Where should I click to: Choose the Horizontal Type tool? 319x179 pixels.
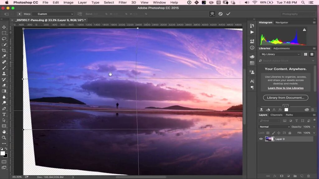(4, 114)
